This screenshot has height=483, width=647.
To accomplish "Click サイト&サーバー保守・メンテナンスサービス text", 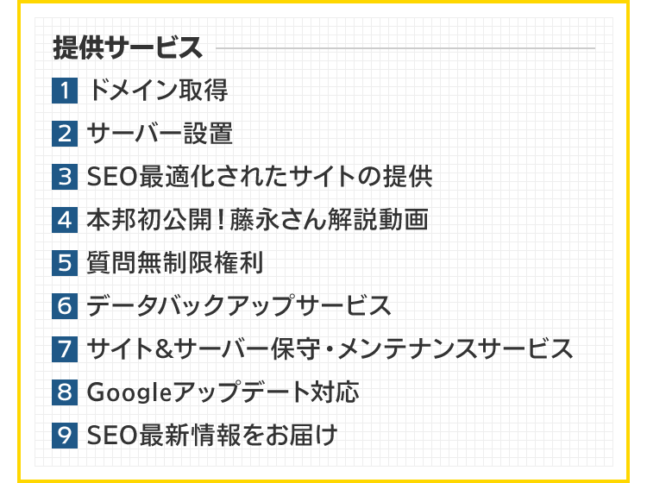I will (330, 349).
